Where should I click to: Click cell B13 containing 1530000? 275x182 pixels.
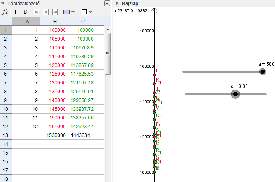(x=54, y=135)
